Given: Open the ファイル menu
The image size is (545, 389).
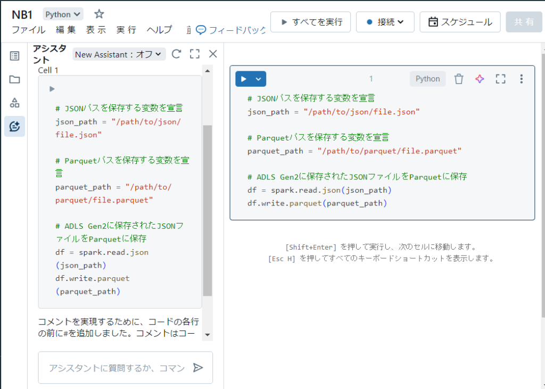Looking at the screenshot, I should [x=28, y=30].
